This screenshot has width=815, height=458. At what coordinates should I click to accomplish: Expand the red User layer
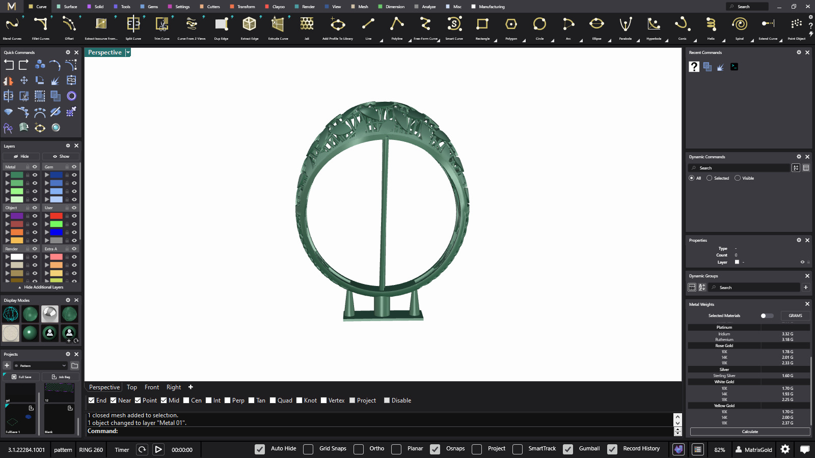46,216
